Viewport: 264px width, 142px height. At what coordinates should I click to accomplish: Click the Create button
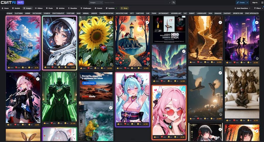pos(241,3)
